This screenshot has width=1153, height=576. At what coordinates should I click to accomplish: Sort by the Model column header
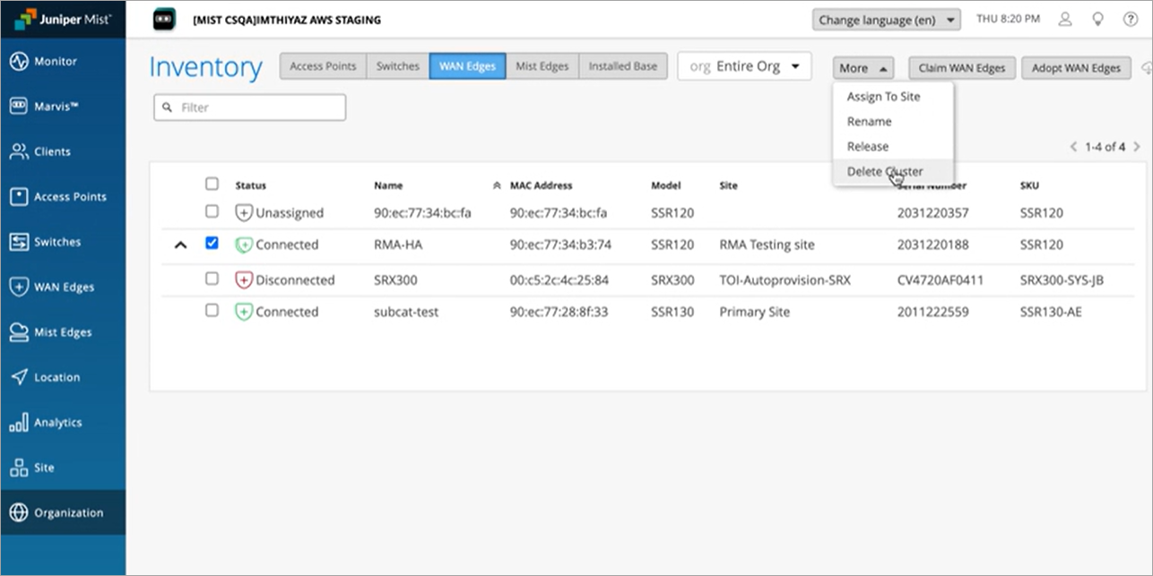point(665,185)
